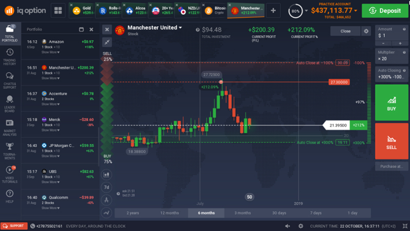Click the collapse arrows icon on chart
Viewport: 410px width, 231px height.
107,42
